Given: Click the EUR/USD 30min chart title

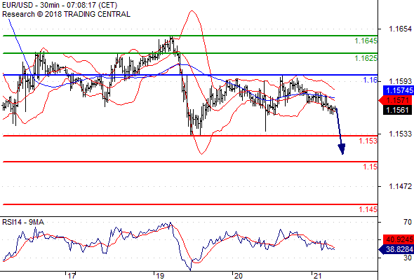Looking at the screenshot, I should click(x=60, y=5).
